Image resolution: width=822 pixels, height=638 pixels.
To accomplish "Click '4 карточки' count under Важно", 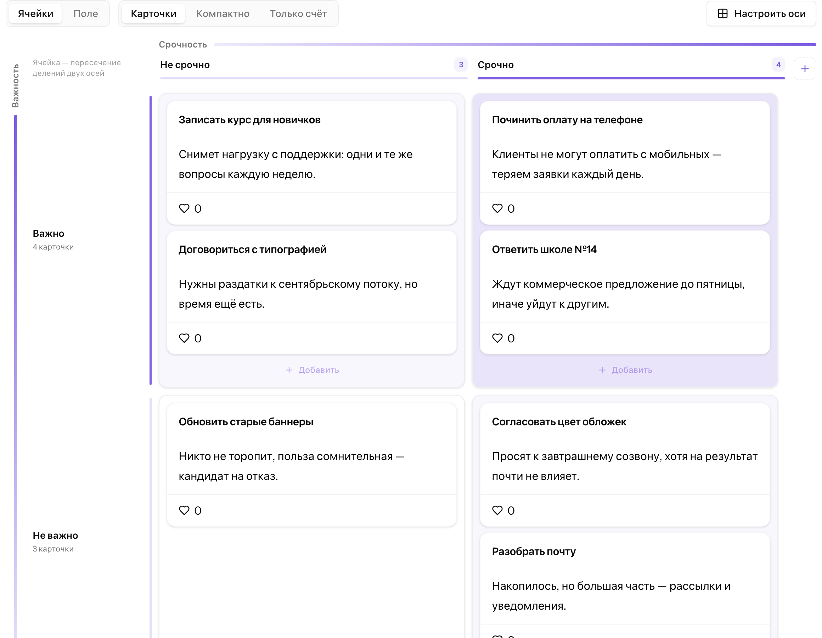I will pyautogui.click(x=53, y=247).
